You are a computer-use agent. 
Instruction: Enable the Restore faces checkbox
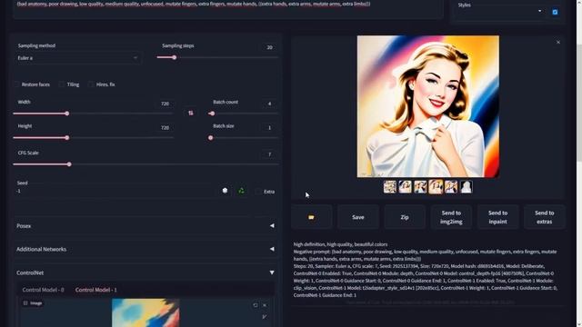[16, 84]
